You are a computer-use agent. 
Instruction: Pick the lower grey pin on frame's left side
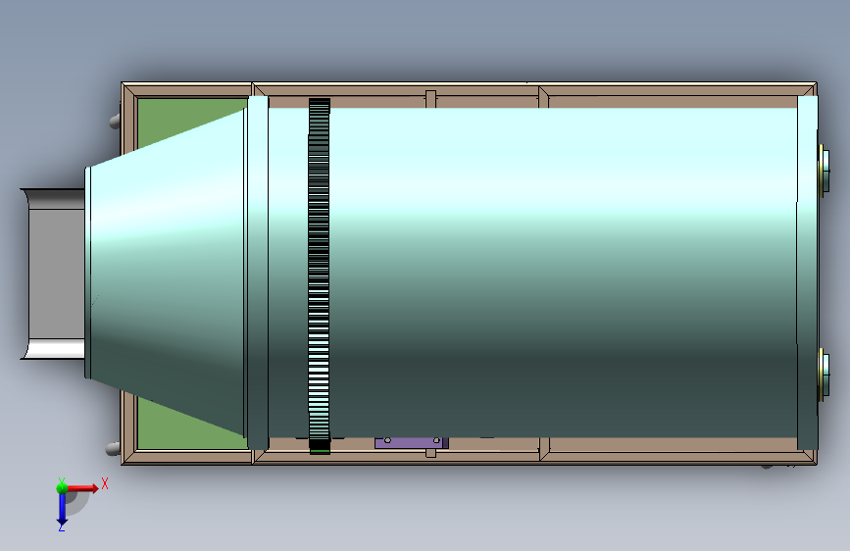click(114, 449)
